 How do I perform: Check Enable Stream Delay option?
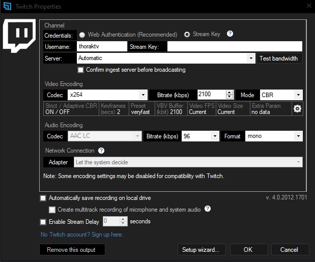[x=43, y=222]
